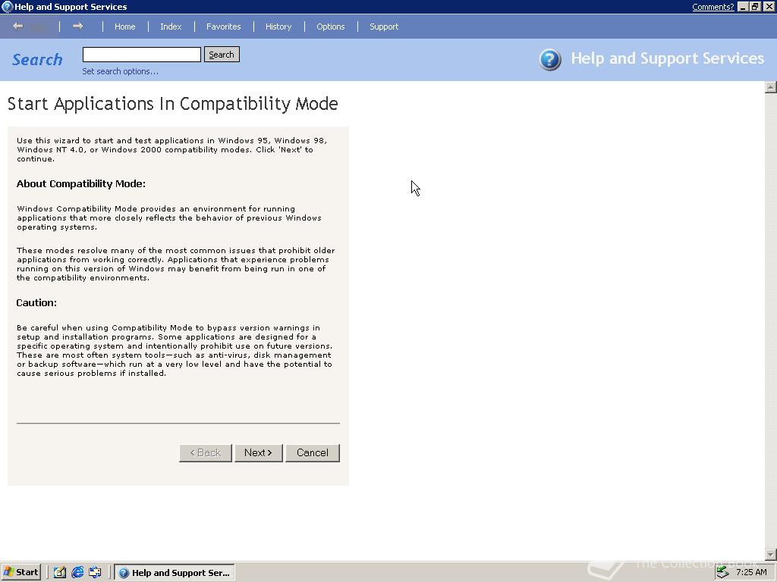This screenshot has height=582, width=777.
Task: Open the Windows Start menu
Action: [20, 572]
